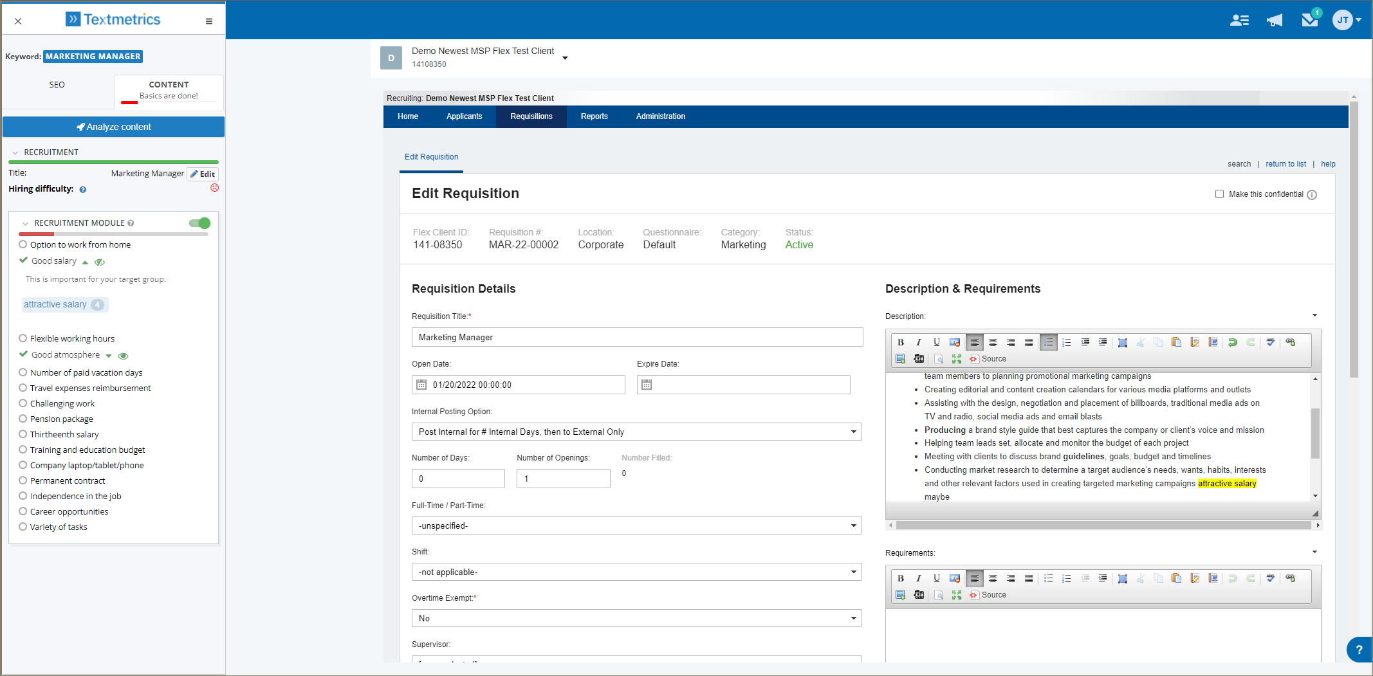Click the Analyze content button

(113, 127)
